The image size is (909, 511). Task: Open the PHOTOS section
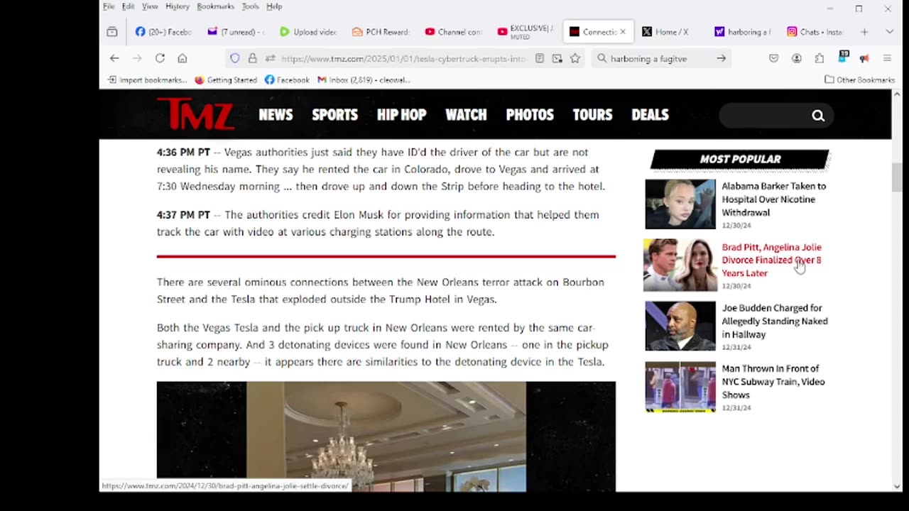coord(530,115)
